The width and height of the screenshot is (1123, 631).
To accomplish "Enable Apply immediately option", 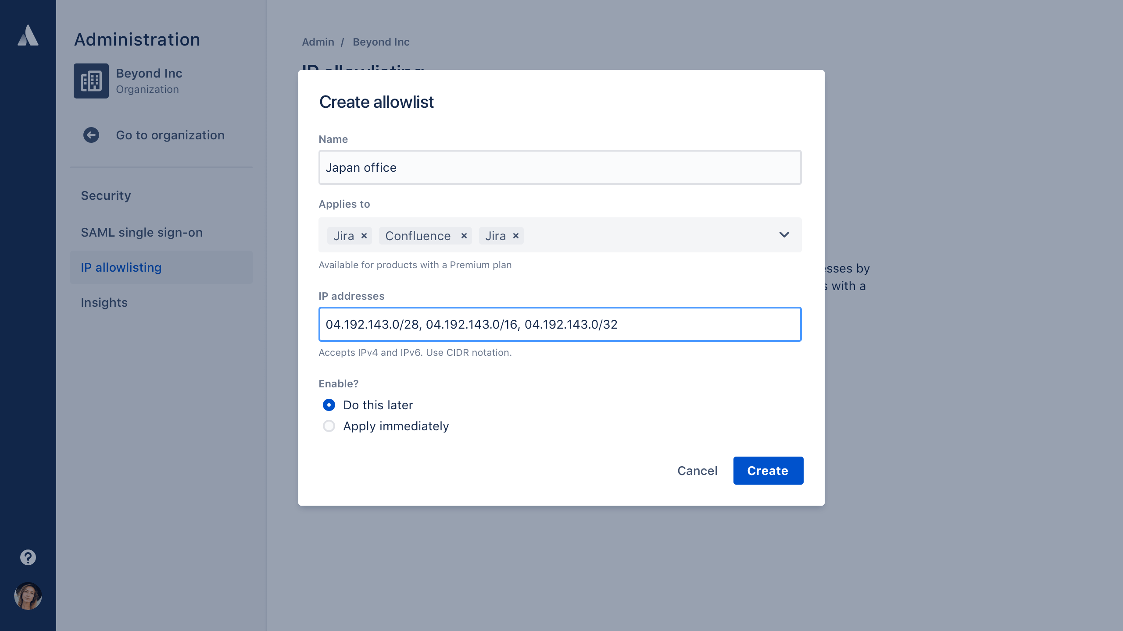I will pyautogui.click(x=329, y=425).
